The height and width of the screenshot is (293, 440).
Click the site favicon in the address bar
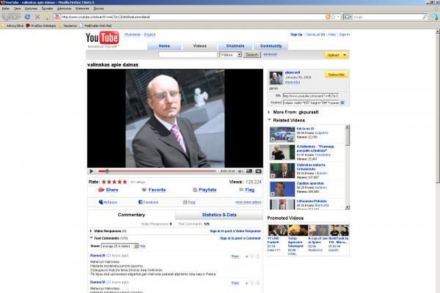tap(57, 17)
